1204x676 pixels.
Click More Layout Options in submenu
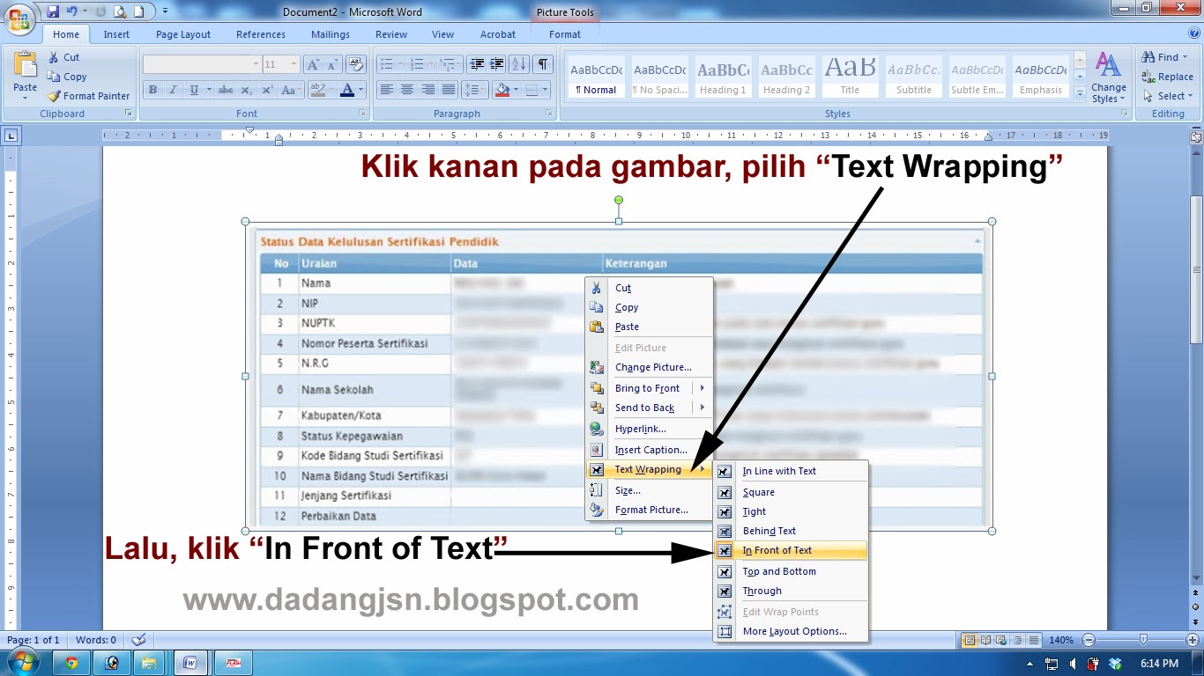click(x=791, y=631)
